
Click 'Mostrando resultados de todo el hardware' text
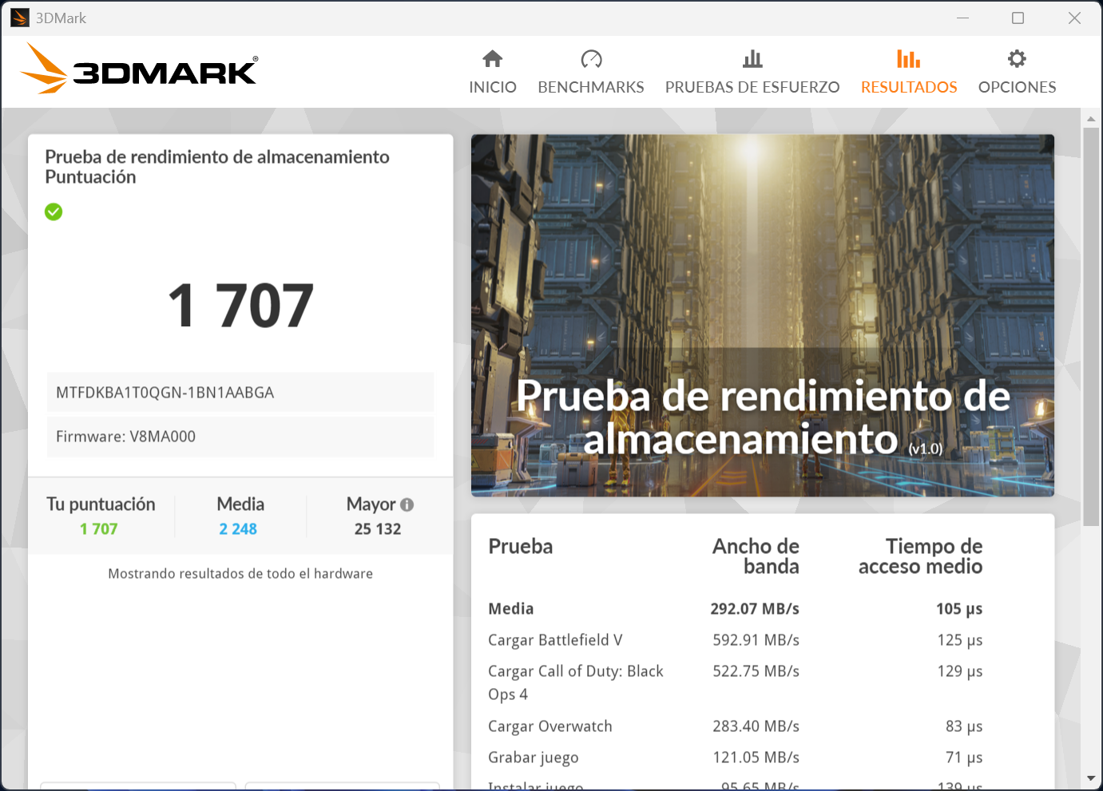click(240, 574)
